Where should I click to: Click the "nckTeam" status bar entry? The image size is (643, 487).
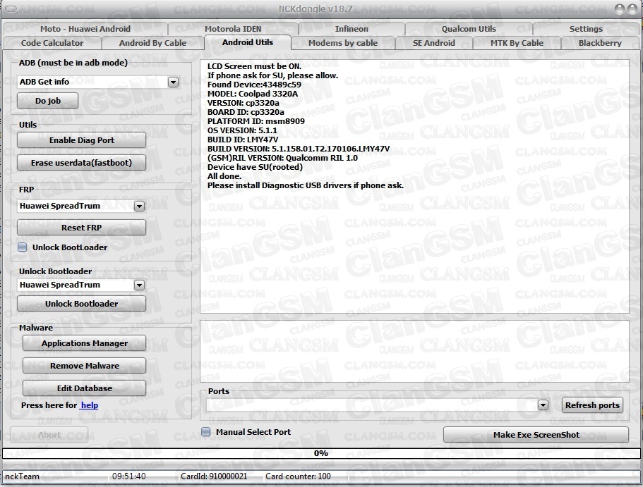[22, 476]
